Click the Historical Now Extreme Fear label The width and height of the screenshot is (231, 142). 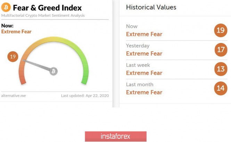tap(144, 34)
